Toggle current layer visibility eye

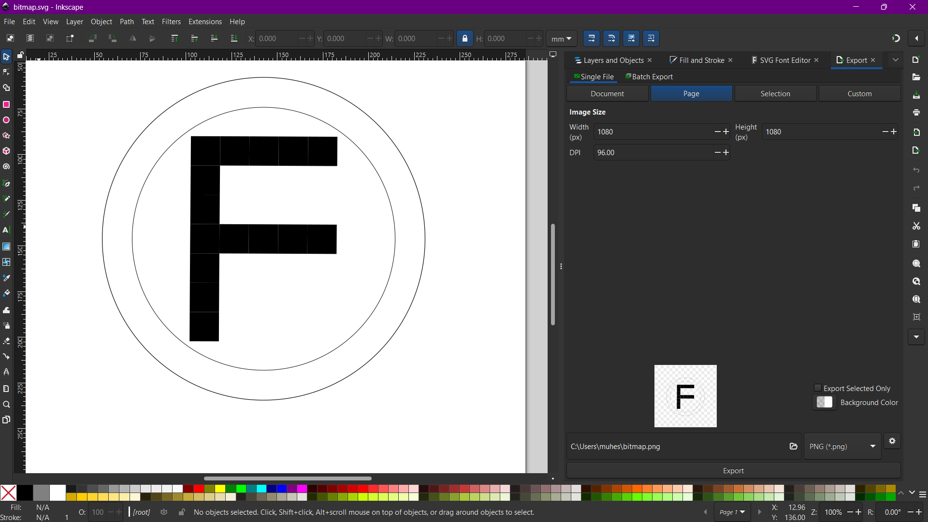point(164,512)
